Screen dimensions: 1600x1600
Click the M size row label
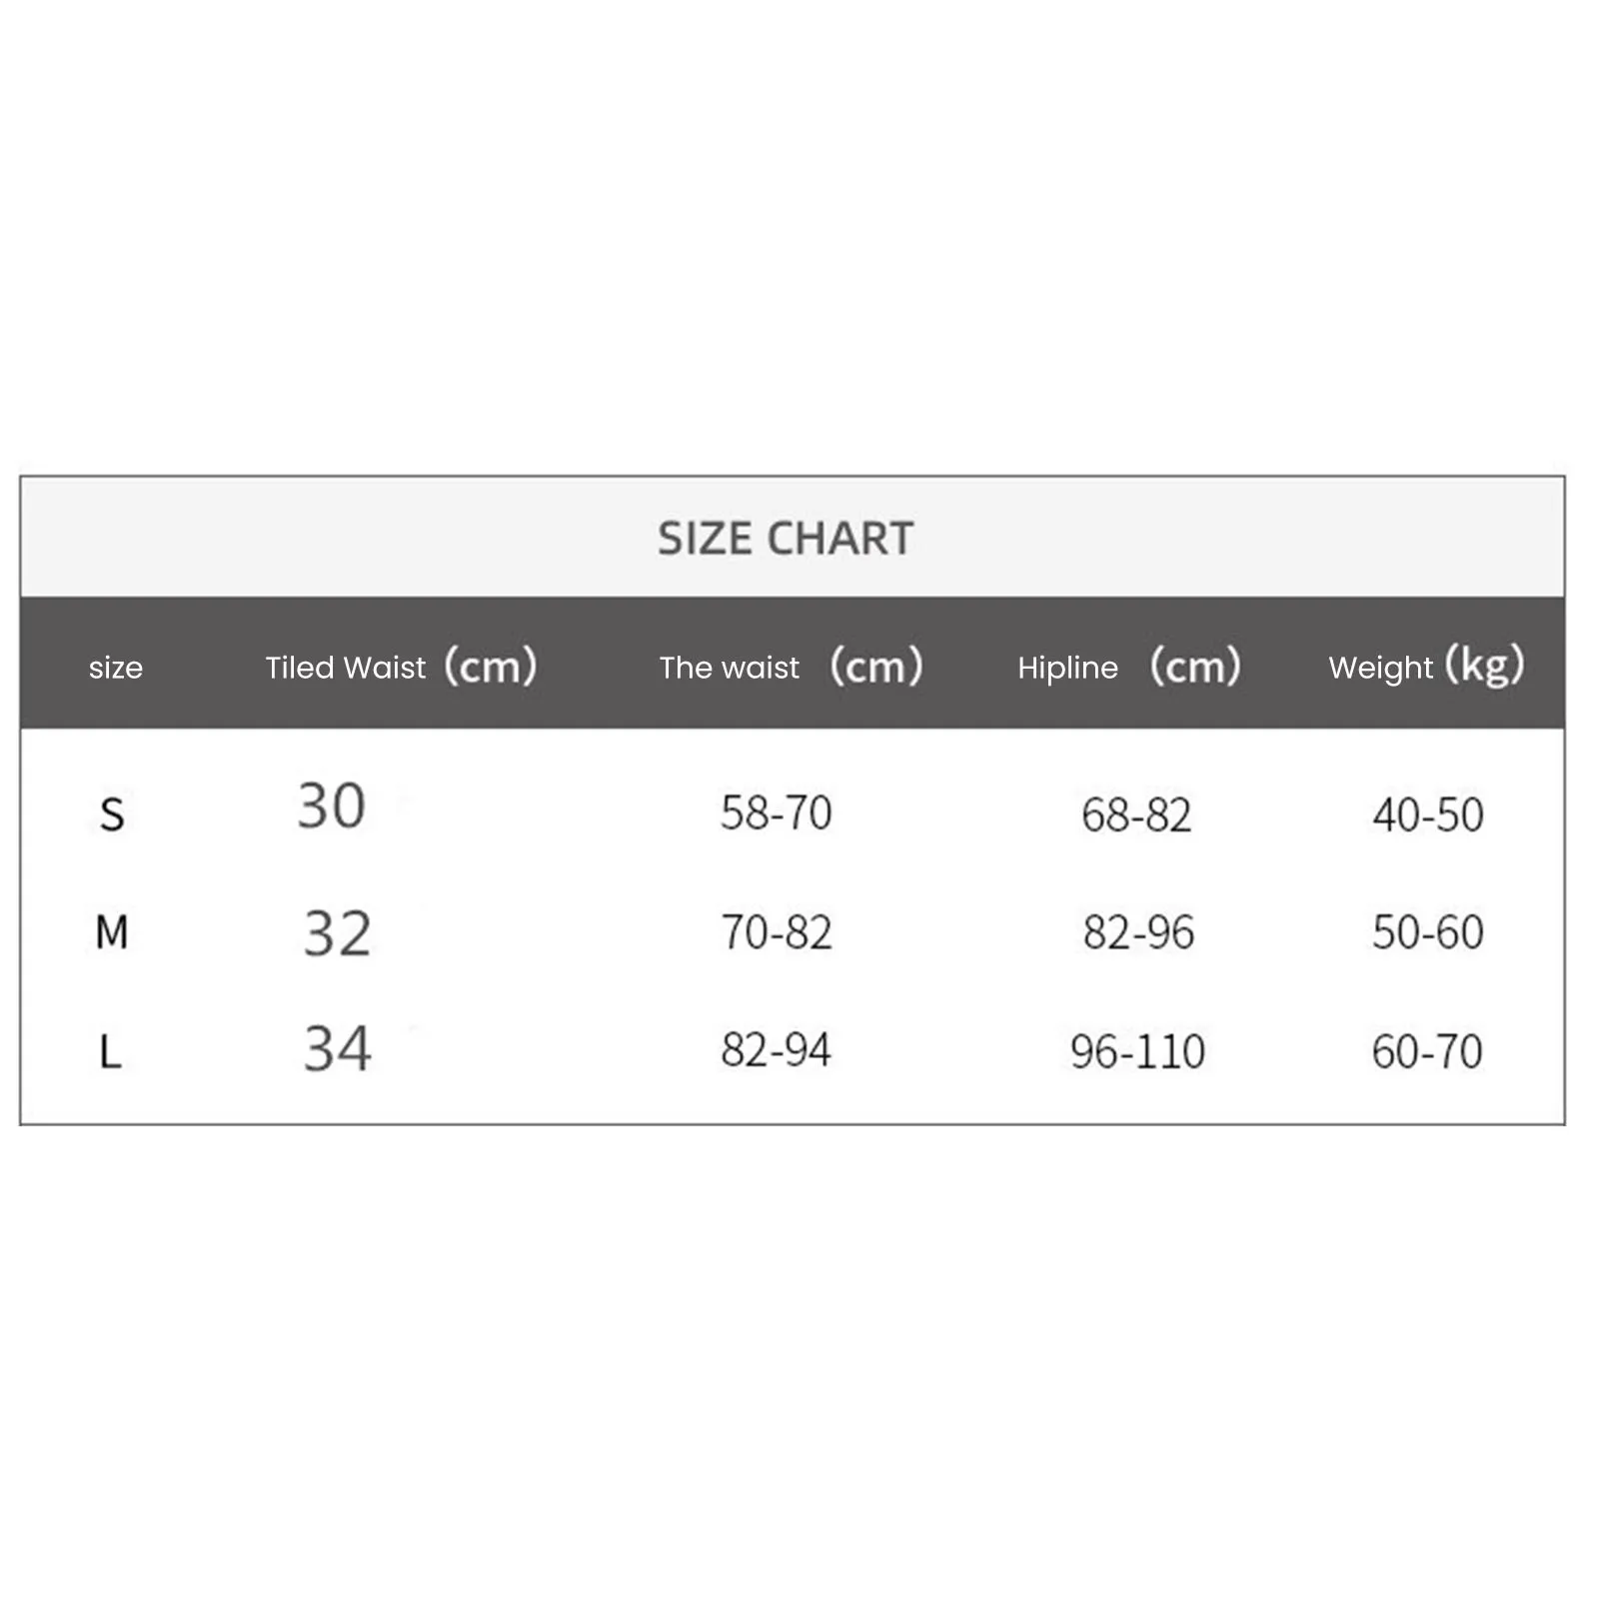[112, 932]
